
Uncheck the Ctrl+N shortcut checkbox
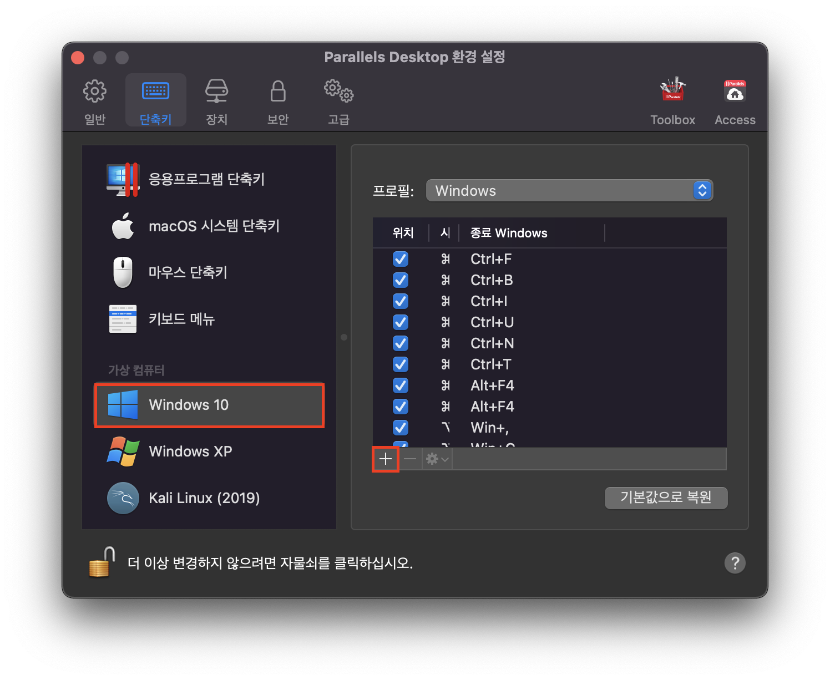pyautogui.click(x=401, y=343)
